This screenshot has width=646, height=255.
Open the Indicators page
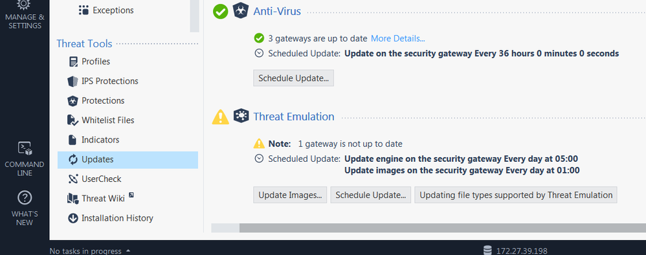93,140
